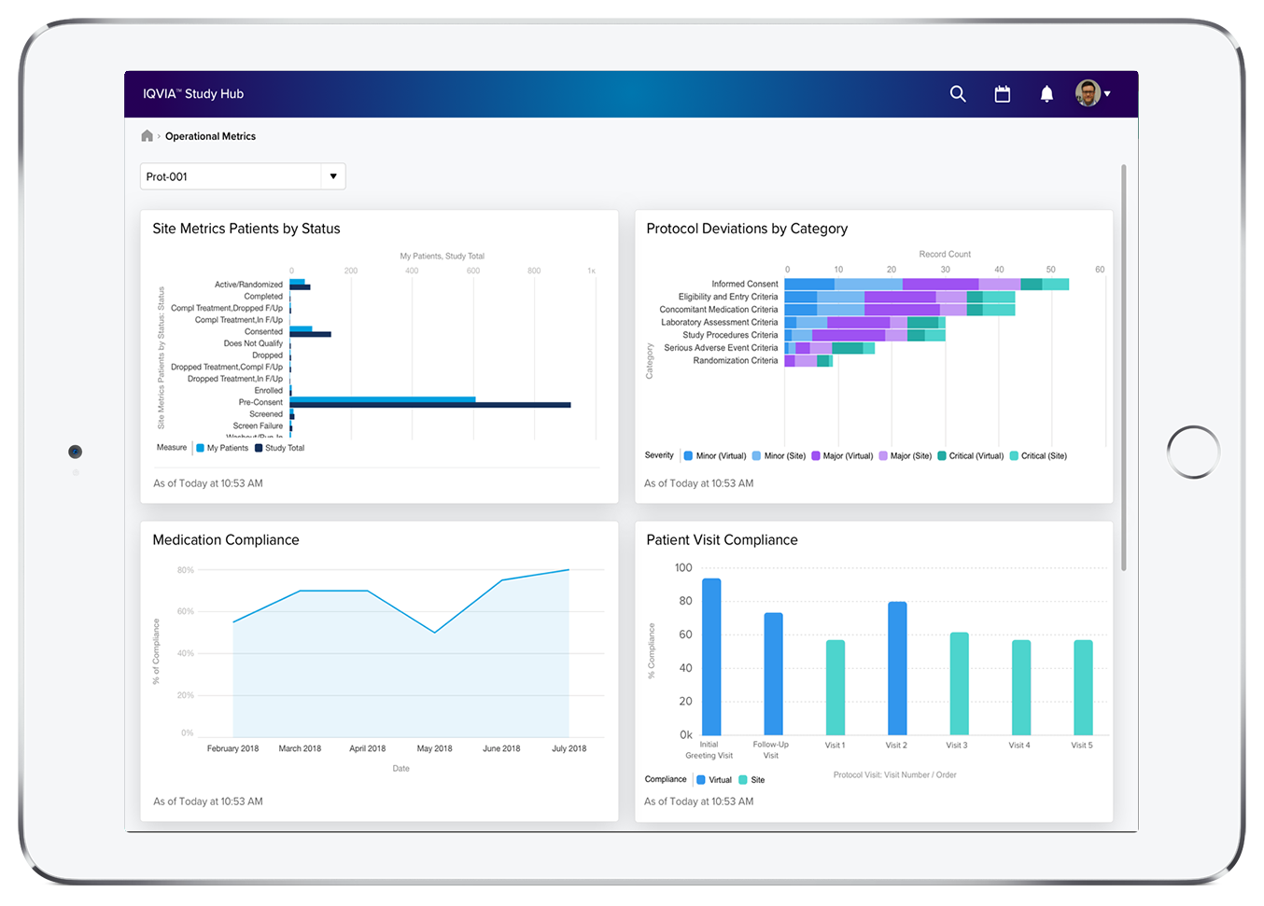
Task: Open the notifications bell
Action: 1046,94
